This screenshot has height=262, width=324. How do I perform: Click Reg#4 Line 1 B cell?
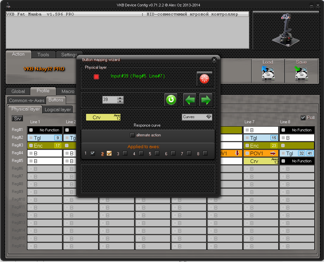pos(45,153)
